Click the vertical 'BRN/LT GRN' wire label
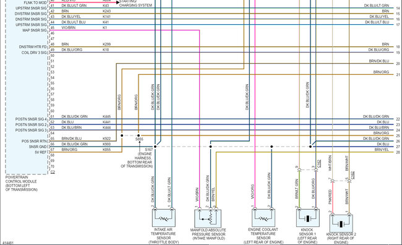The height and width of the screenshot is (245, 402). click(297, 189)
